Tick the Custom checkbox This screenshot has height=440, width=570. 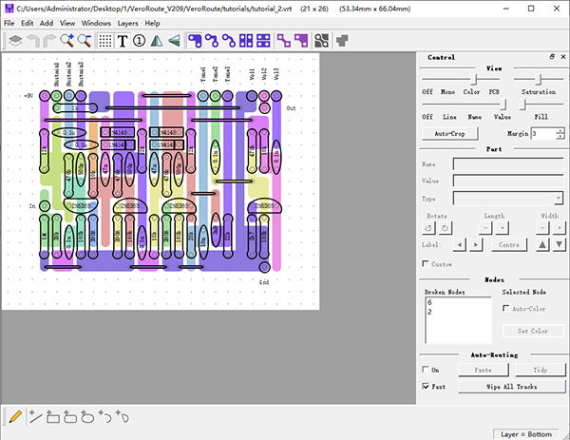pos(426,263)
